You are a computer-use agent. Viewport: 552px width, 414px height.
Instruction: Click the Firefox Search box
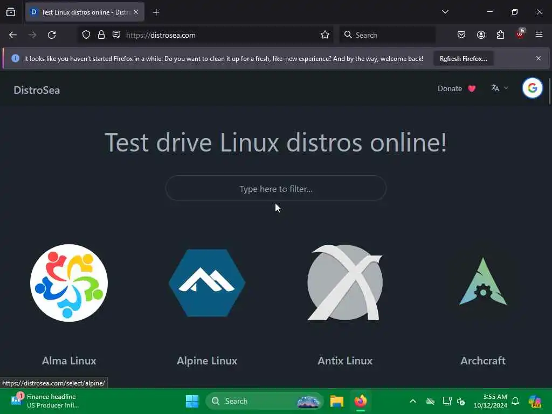[387, 35]
